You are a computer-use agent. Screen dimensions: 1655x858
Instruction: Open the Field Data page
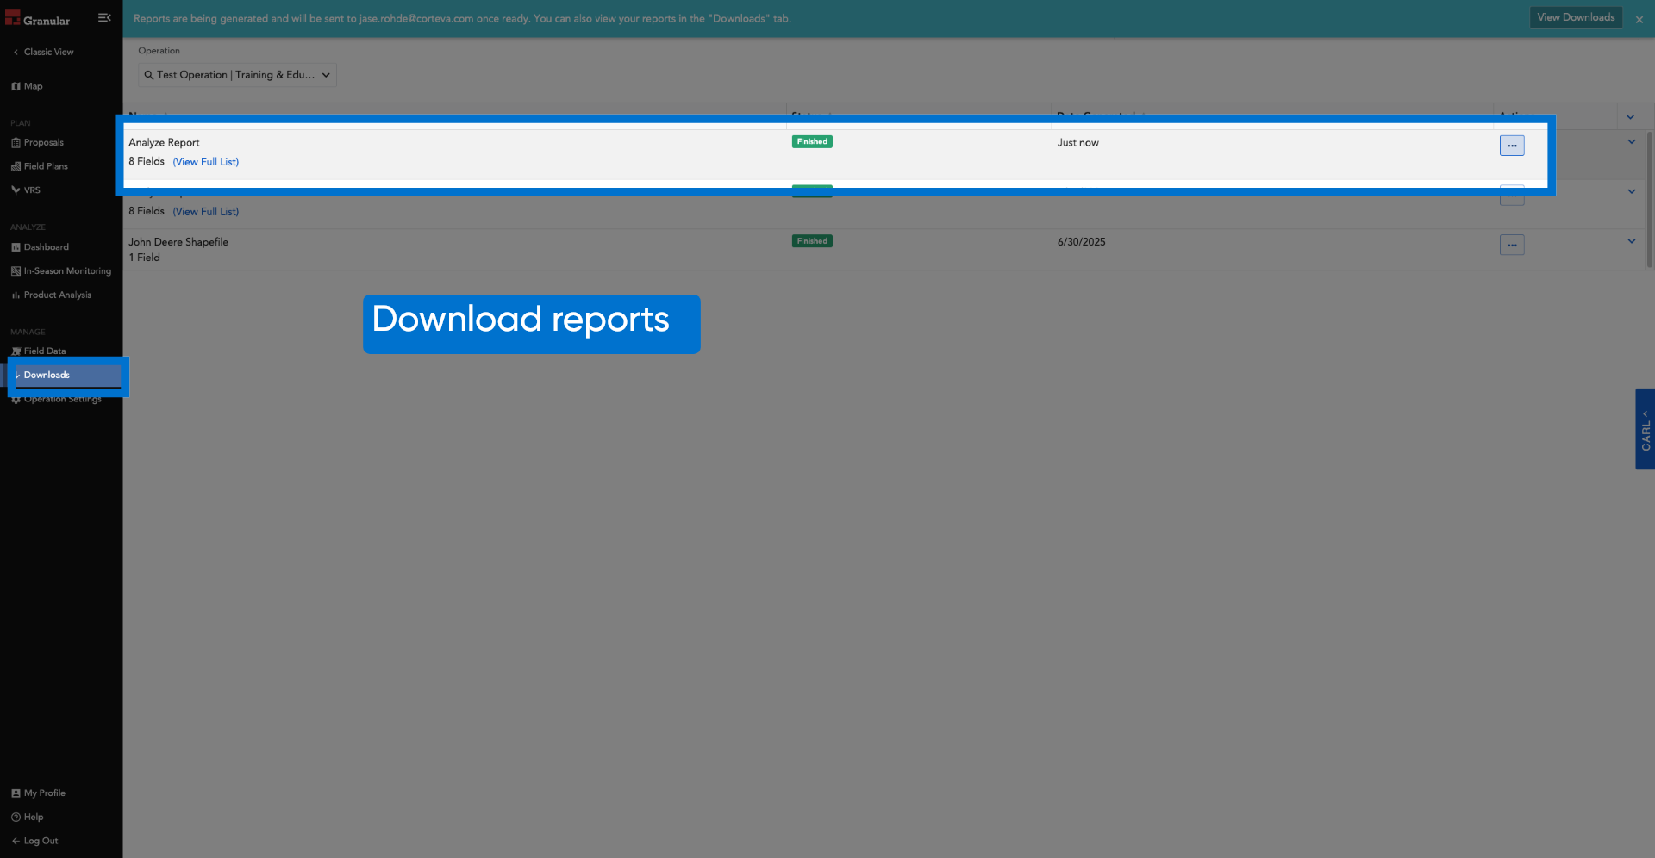(44, 351)
